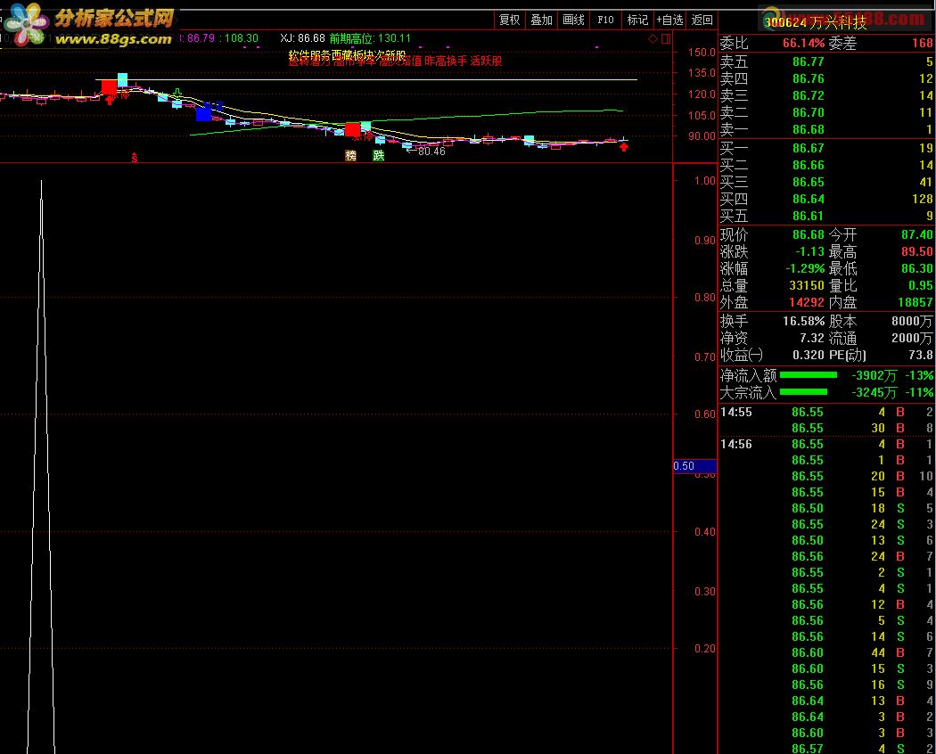Add stock via +自选 button
936x754 pixels.
pyautogui.click(x=669, y=20)
